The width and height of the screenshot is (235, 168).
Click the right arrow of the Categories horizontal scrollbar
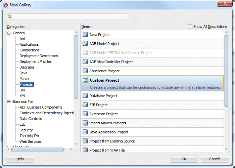click(x=71, y=150)
